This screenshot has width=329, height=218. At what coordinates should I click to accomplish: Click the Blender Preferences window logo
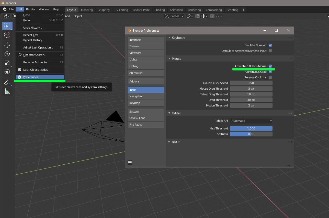coord(129,30)
